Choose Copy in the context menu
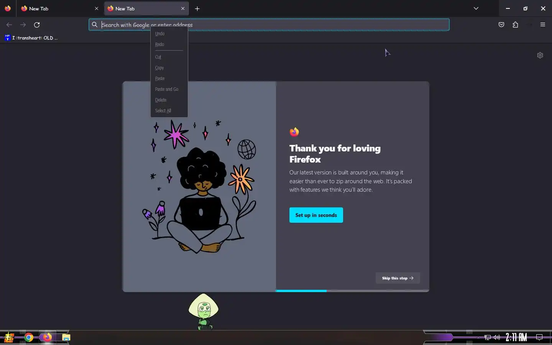Viewport: 552px width, 345px height. pos(169,68)
